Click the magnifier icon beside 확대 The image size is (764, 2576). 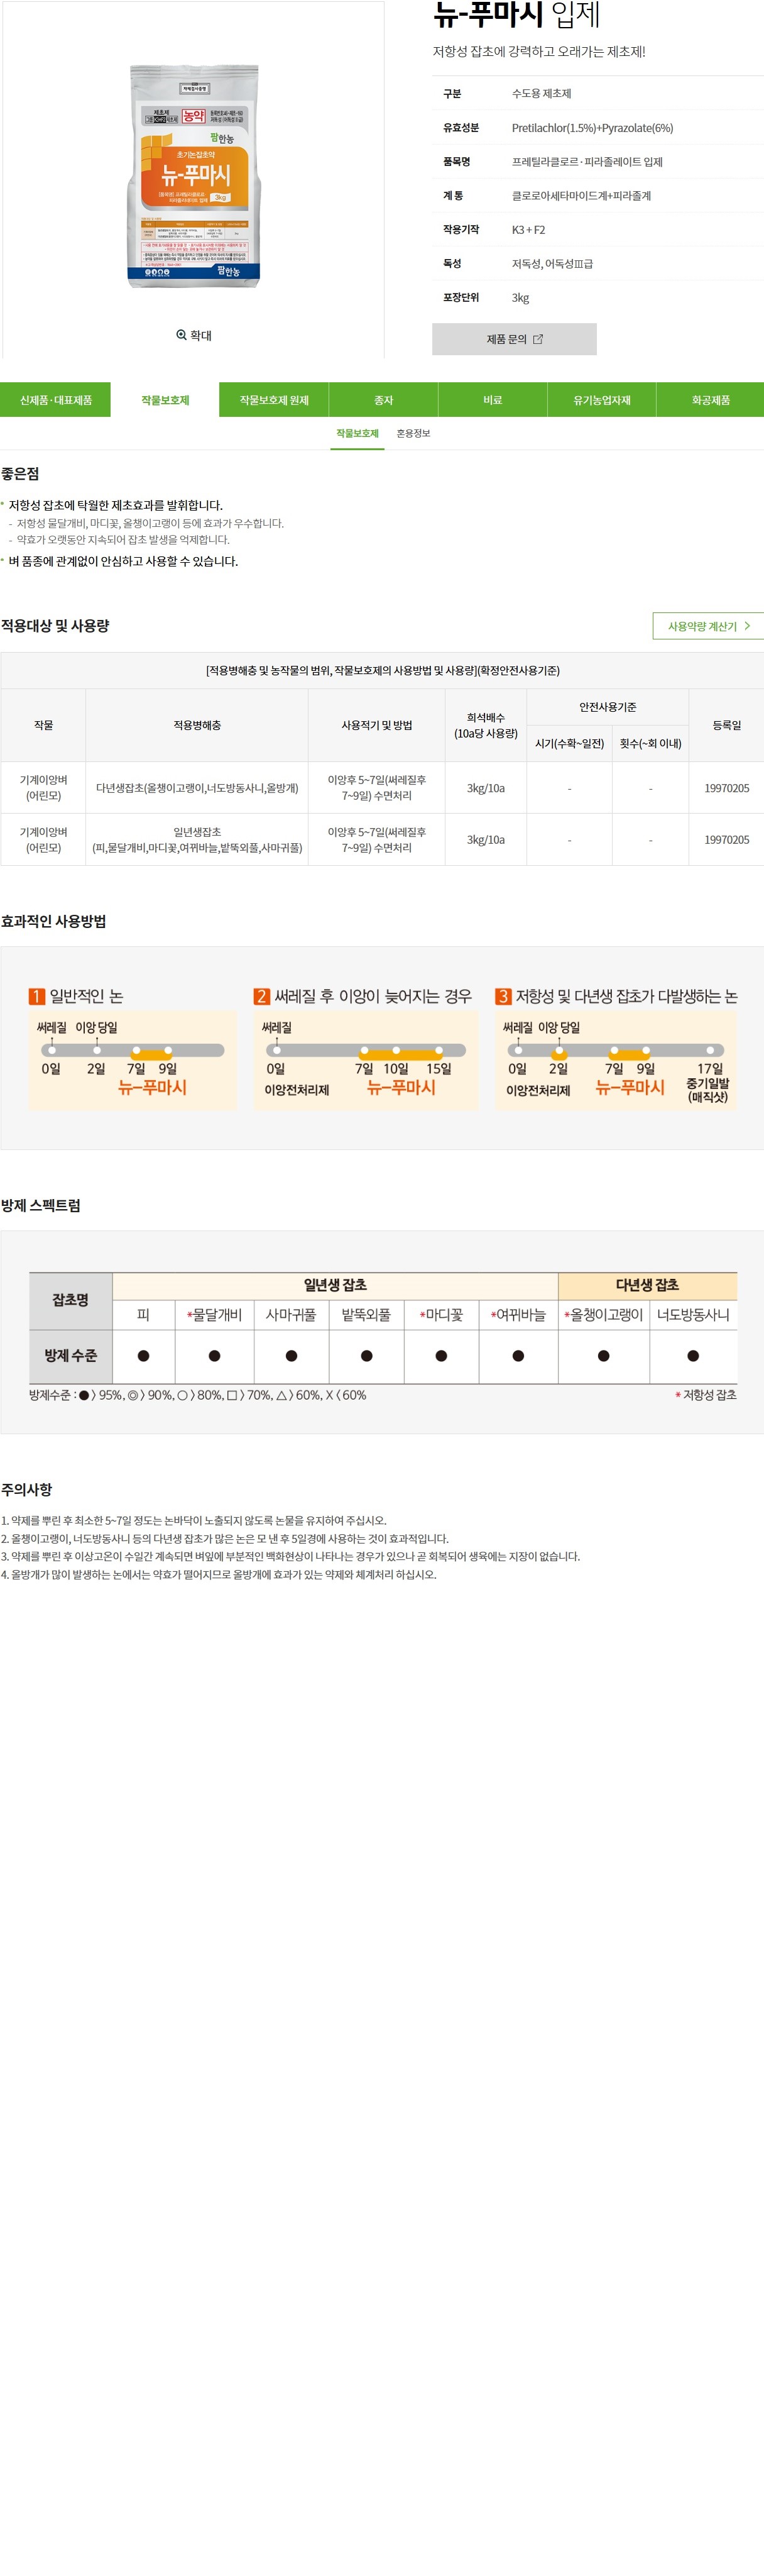(181, 335)
